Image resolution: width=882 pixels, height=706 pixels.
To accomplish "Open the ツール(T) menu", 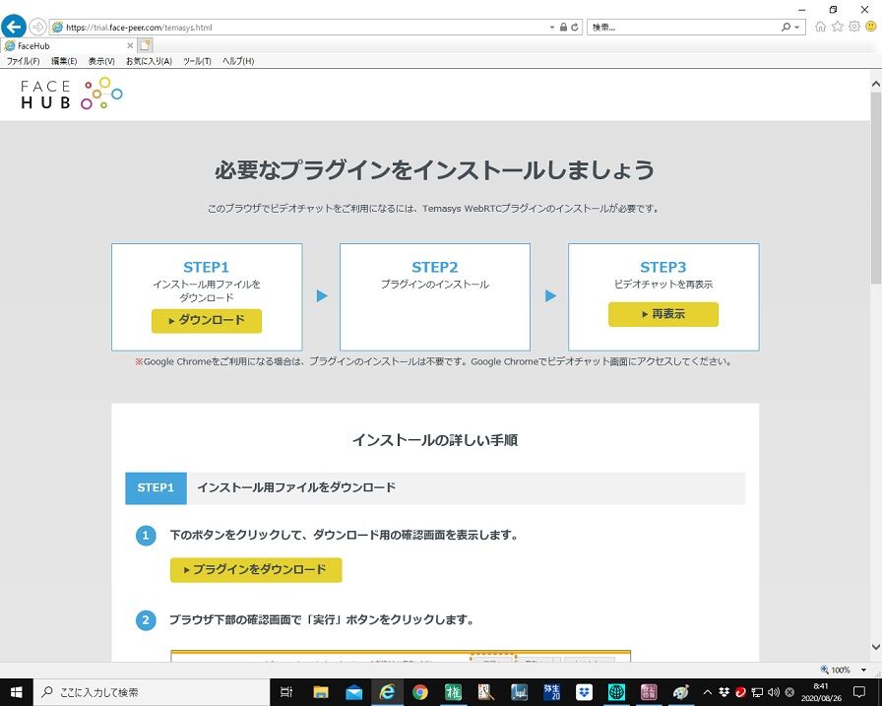I will click(x=198, y=61).
